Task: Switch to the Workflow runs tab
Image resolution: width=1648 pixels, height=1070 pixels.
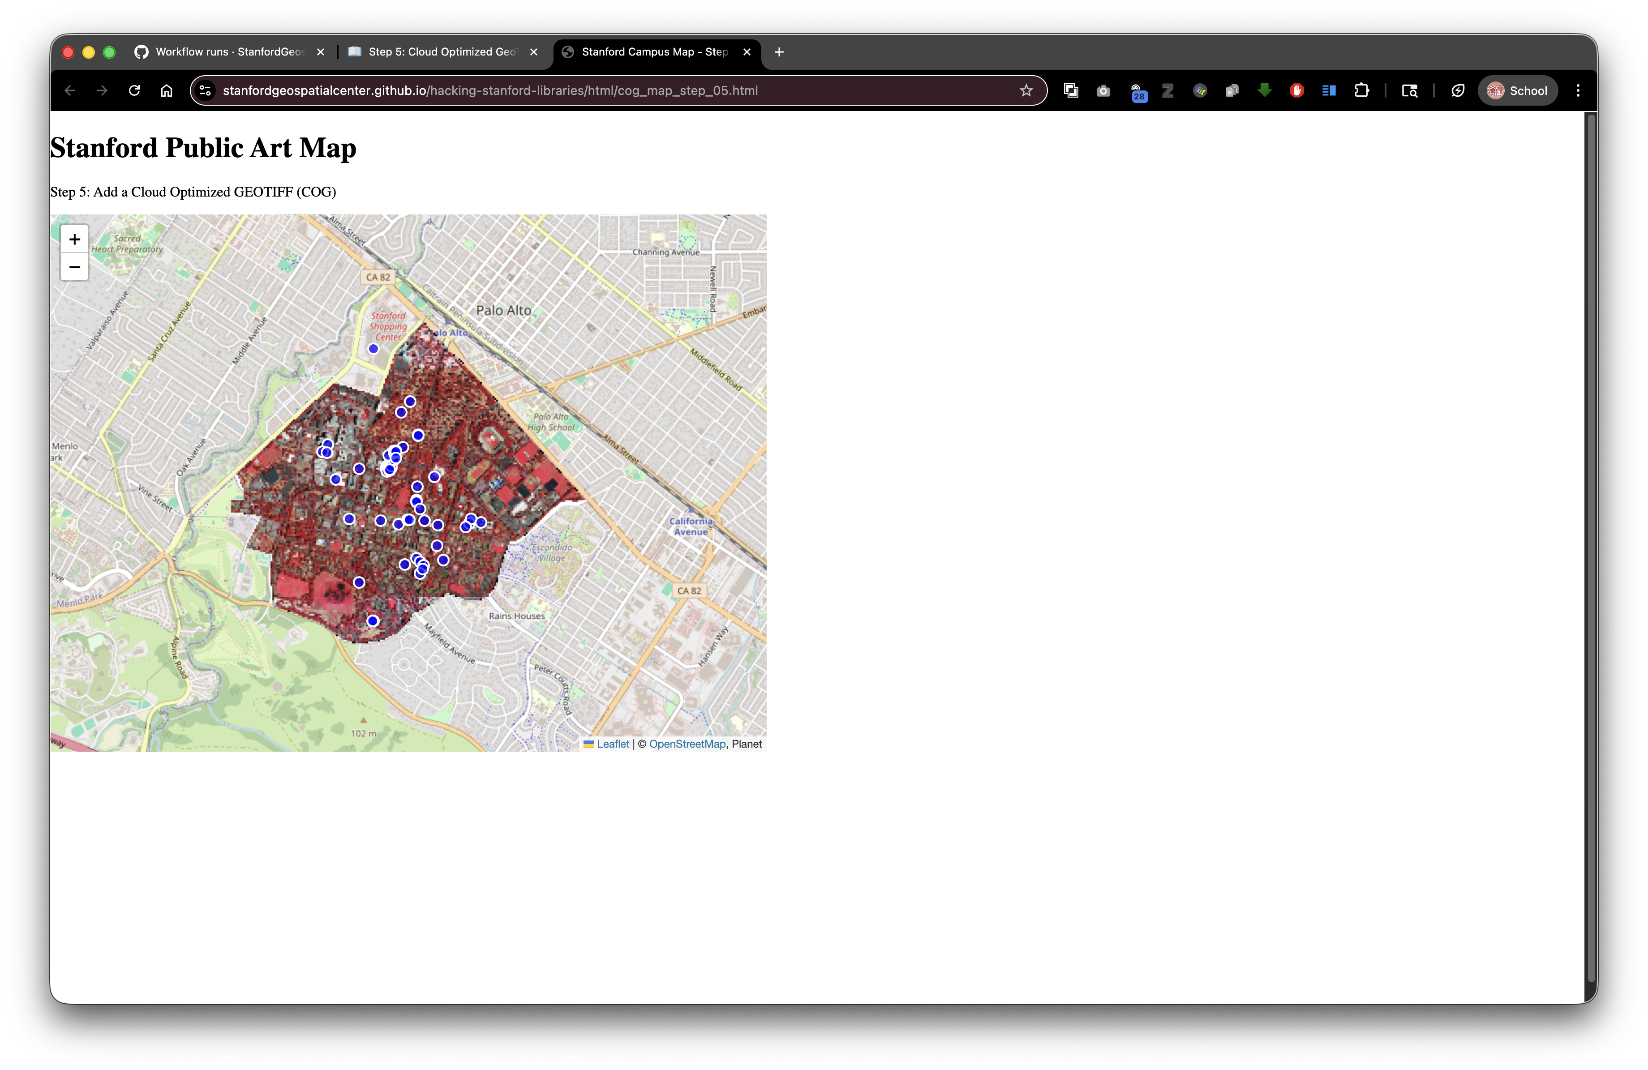Action: point(228,52)
